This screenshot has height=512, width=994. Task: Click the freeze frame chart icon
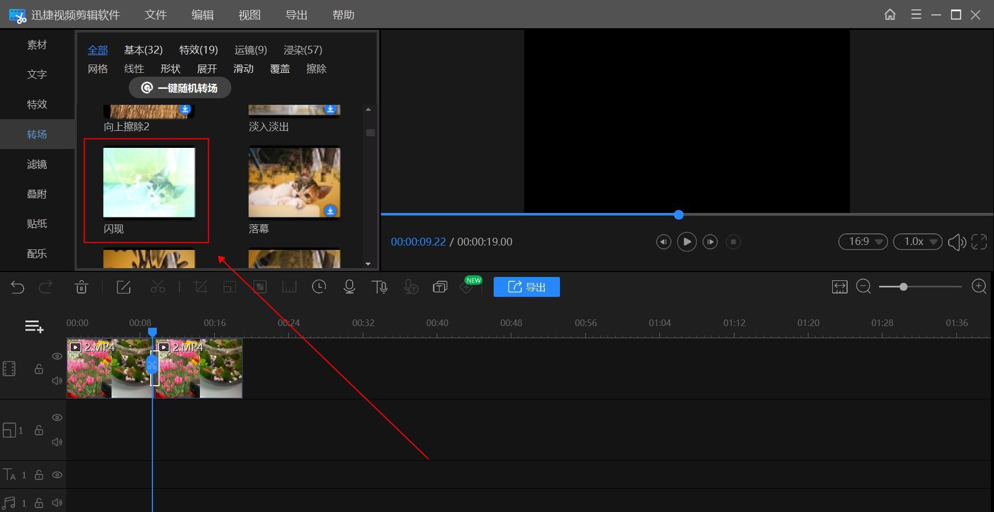click(x=289, y=287)
